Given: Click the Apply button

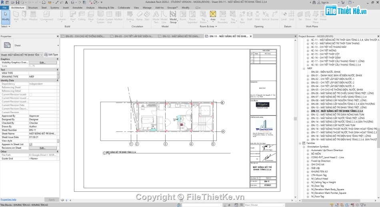Looking at the screenshot, I should tap(52, 200).
